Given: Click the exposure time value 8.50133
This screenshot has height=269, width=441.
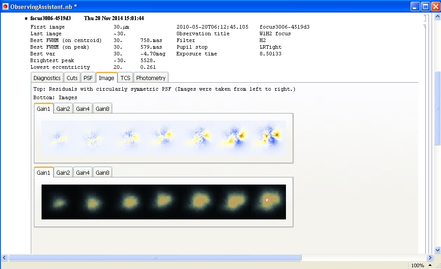Looking at the screenshot, I should click(270, 54).
